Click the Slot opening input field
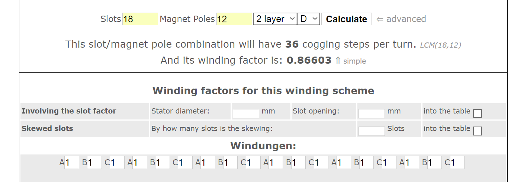The width and height of the screenshot is (524, 182). coord(371,114)
